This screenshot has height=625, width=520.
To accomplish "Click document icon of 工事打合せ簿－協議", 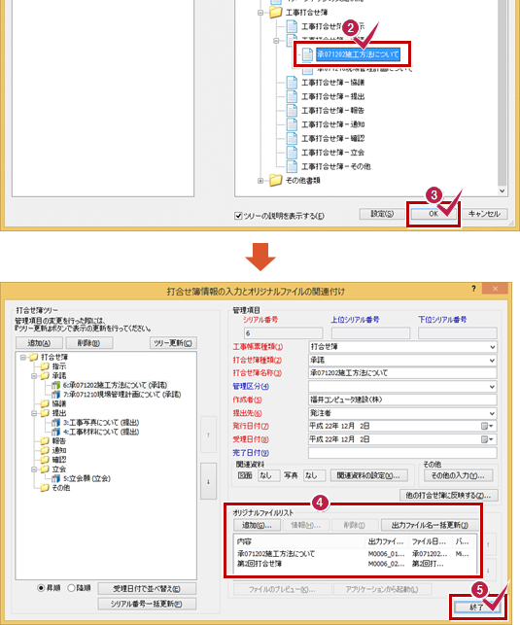I will pos(292,83).
